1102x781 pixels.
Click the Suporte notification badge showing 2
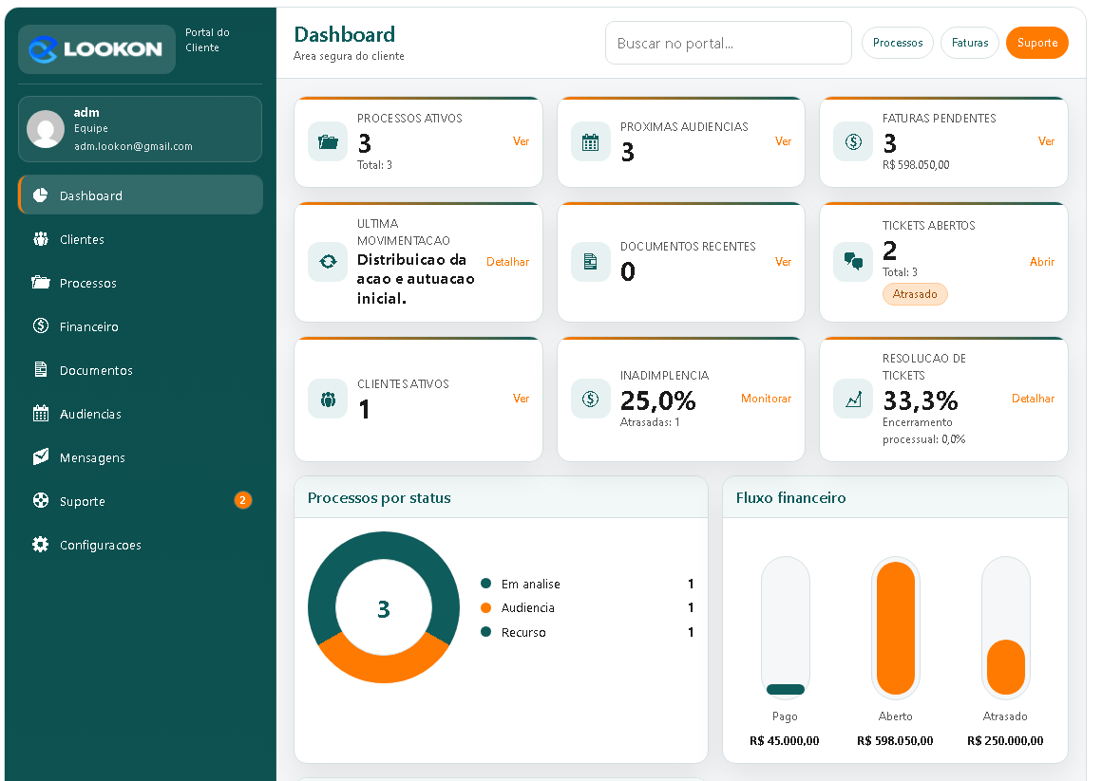[243, 500]
